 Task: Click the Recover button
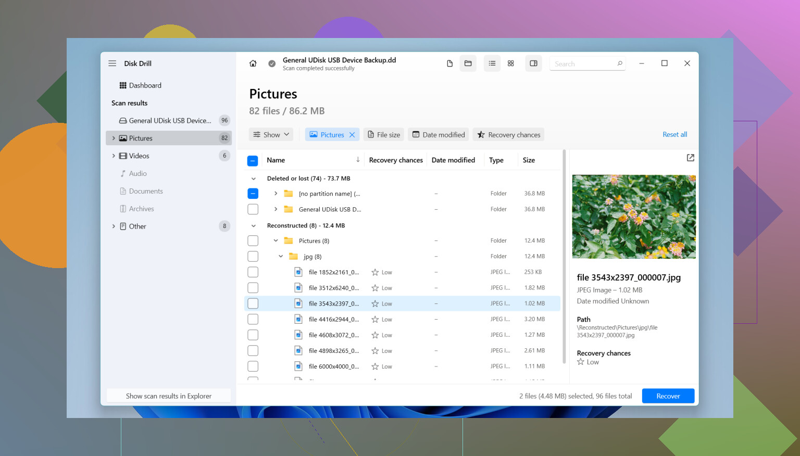click(668, 396)
